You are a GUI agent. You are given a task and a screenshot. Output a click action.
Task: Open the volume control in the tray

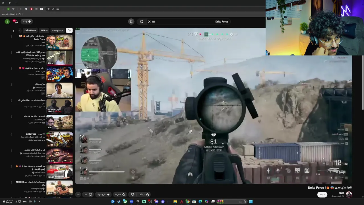pyautogui.click(x=16, y=202)
